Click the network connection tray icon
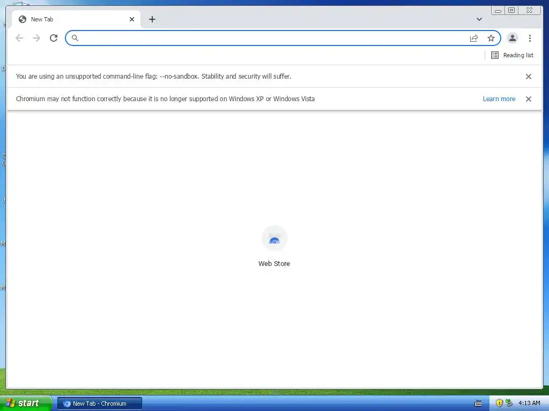The height and width of the screenshot is (411, 549). pos(509,403)
